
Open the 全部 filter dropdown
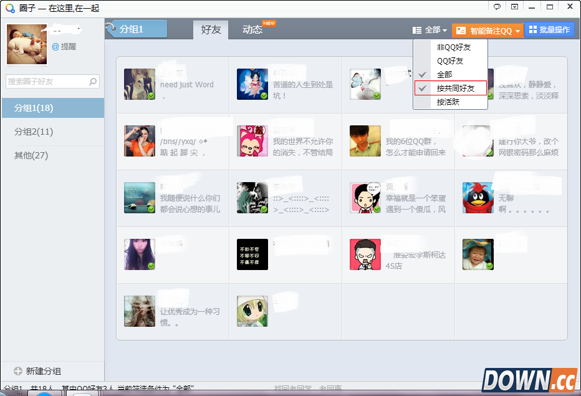[x=433, y=29]
